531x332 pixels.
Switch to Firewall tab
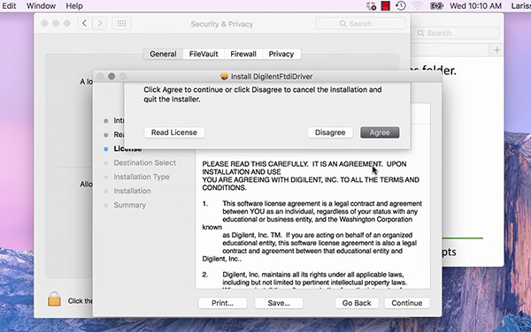point(243,54)
